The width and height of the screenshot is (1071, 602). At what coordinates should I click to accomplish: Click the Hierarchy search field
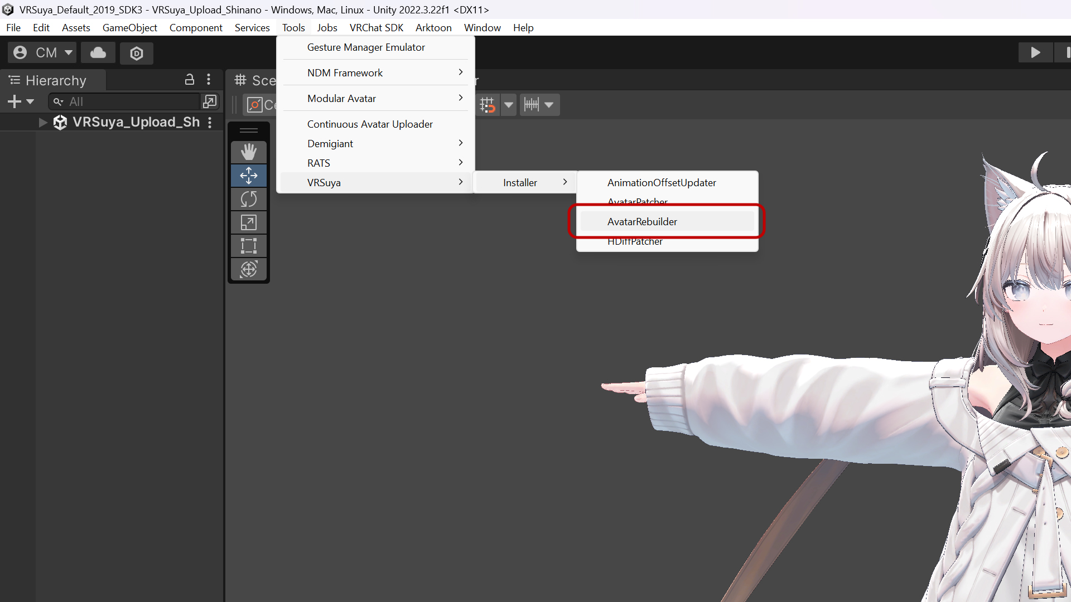124,101
